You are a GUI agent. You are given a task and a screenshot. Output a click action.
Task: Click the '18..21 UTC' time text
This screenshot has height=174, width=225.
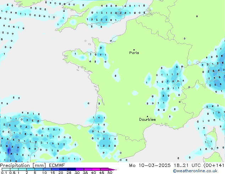187,165
